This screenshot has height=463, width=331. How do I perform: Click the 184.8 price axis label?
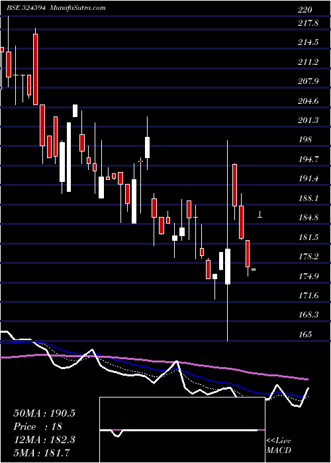click(x=308, y=218)
